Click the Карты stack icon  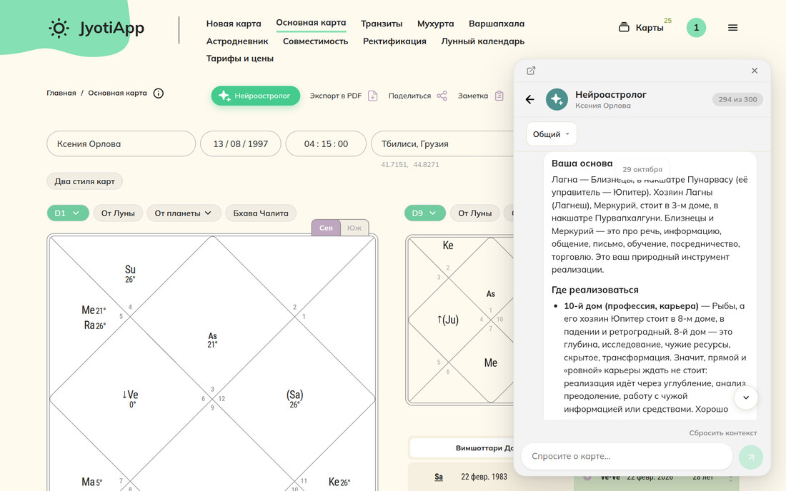(624, 27)
